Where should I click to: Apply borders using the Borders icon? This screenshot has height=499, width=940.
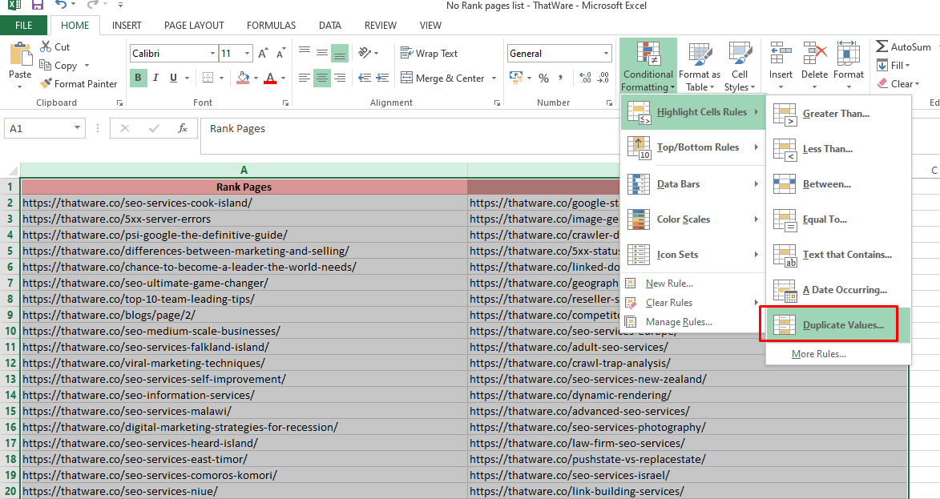(x=208, y=78)
